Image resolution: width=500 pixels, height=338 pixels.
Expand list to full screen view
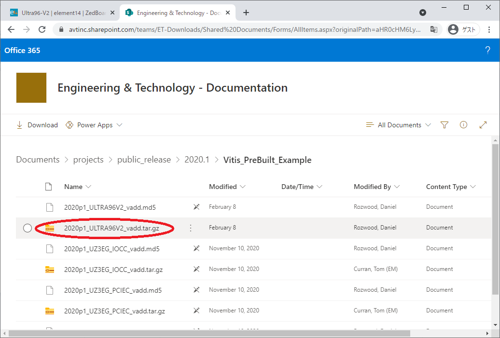(483, 125)
